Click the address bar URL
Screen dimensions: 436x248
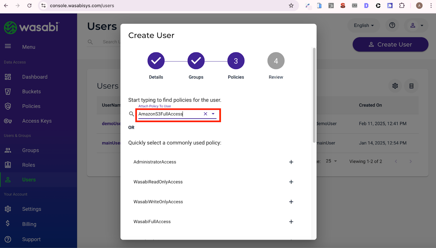[82, 5]
